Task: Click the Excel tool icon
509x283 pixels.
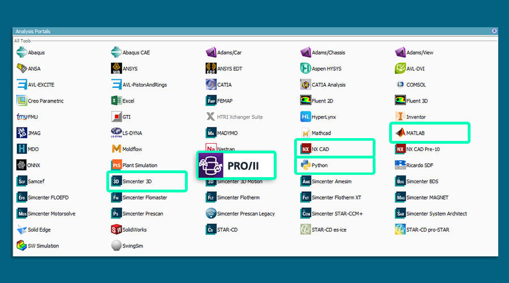Action: point(116,101)
